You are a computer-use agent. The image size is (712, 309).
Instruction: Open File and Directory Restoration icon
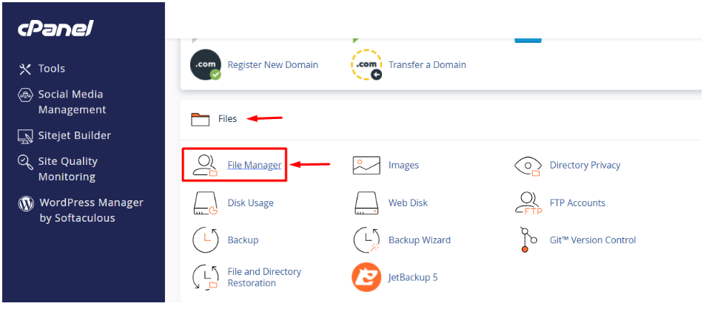[204, 277]
